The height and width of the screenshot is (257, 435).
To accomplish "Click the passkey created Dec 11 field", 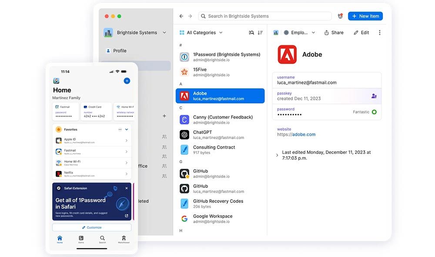I will click(x=327, y=96).
